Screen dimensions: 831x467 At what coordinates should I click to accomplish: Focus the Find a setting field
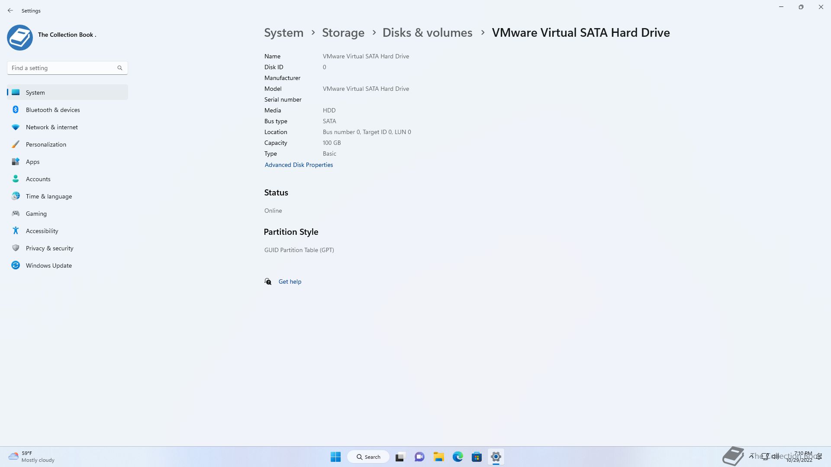click(68, 68)
